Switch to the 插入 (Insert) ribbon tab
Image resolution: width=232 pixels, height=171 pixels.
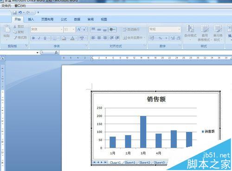tap(31, 19)
